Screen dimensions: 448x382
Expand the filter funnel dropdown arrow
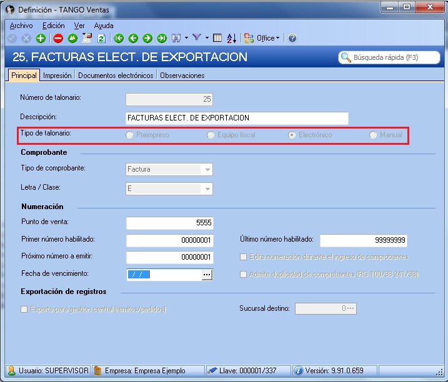tap(207, 38)
